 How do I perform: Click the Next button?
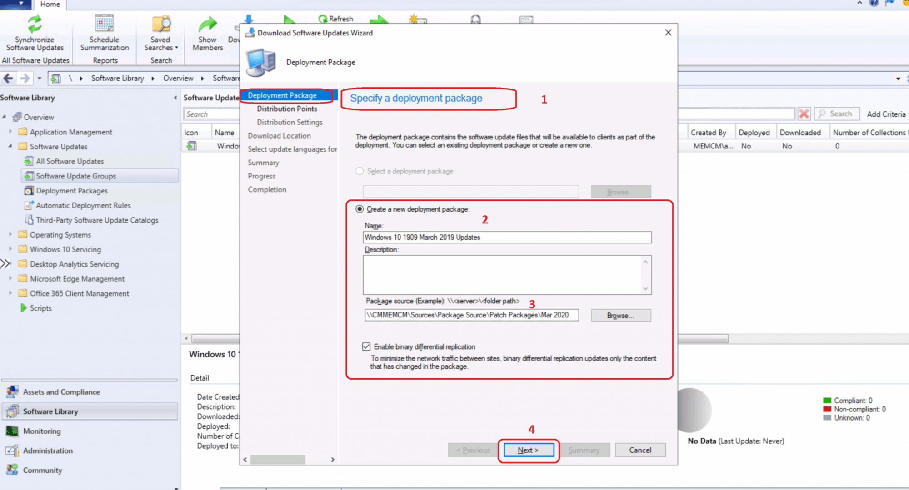click(528, 450)
